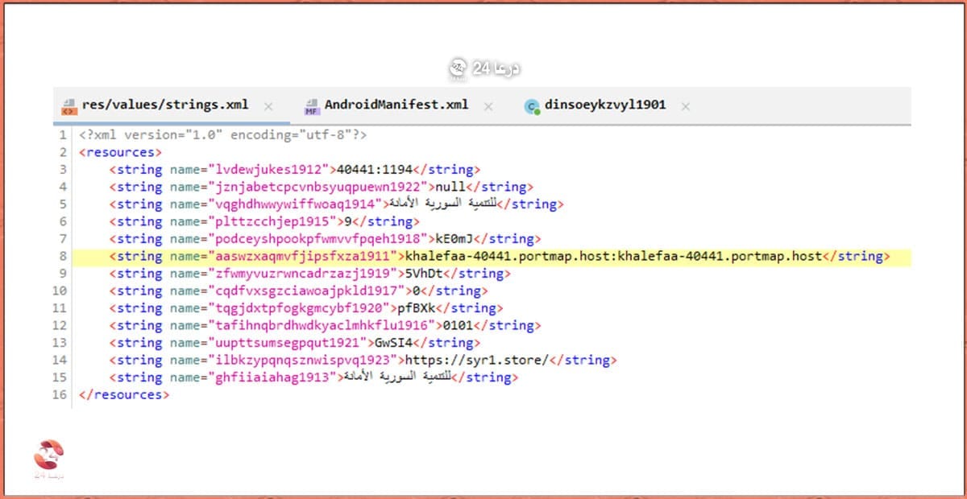The width and height of the screenshot is (967, 499).
Task: Close the dinsoeykzvyl1901 tab
Action: point(685,106)
